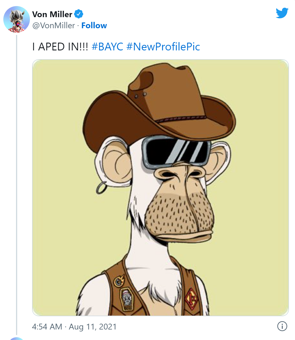
Task: Open the tweet info icon
Action: [x=282, y=326]
